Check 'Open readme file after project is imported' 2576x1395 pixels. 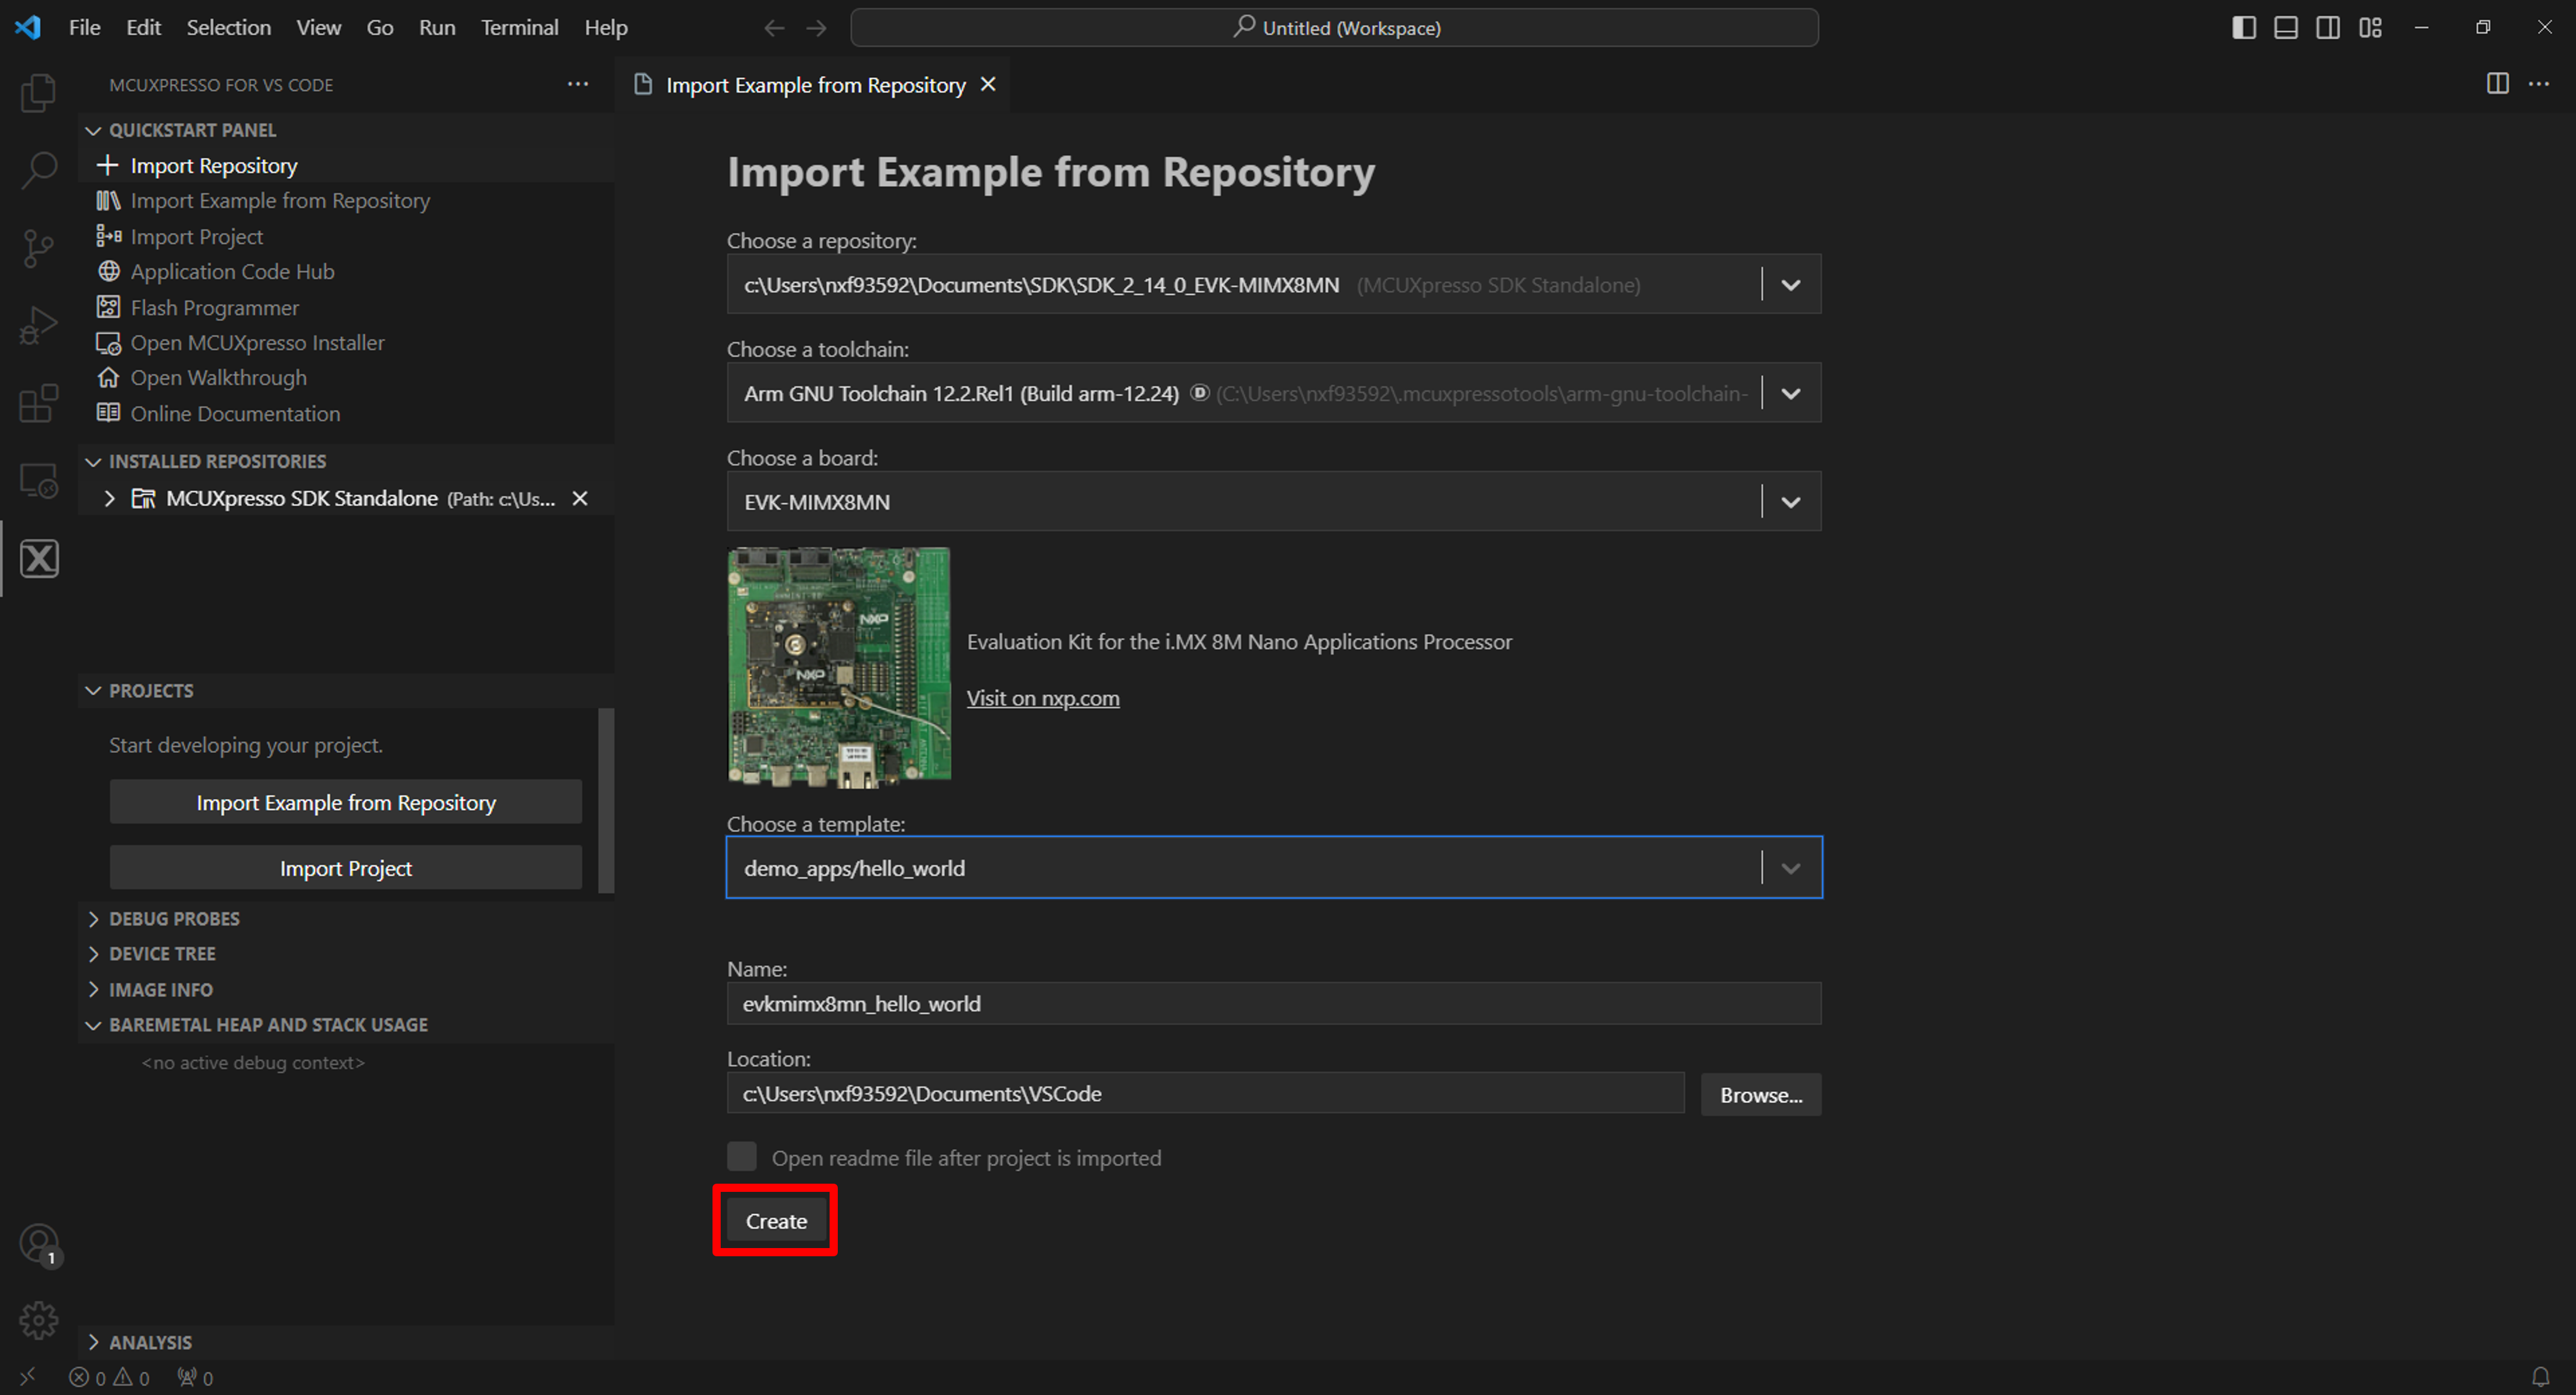[742, 1157]
